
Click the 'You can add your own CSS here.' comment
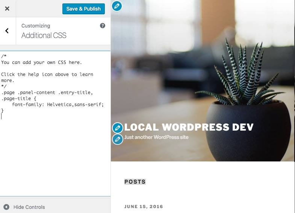pyautogui.click(x=42, y=62)
